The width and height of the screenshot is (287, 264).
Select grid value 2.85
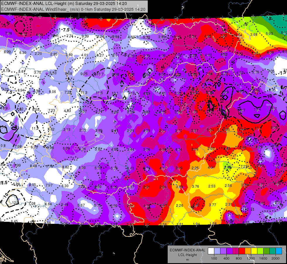pos(54,54)
